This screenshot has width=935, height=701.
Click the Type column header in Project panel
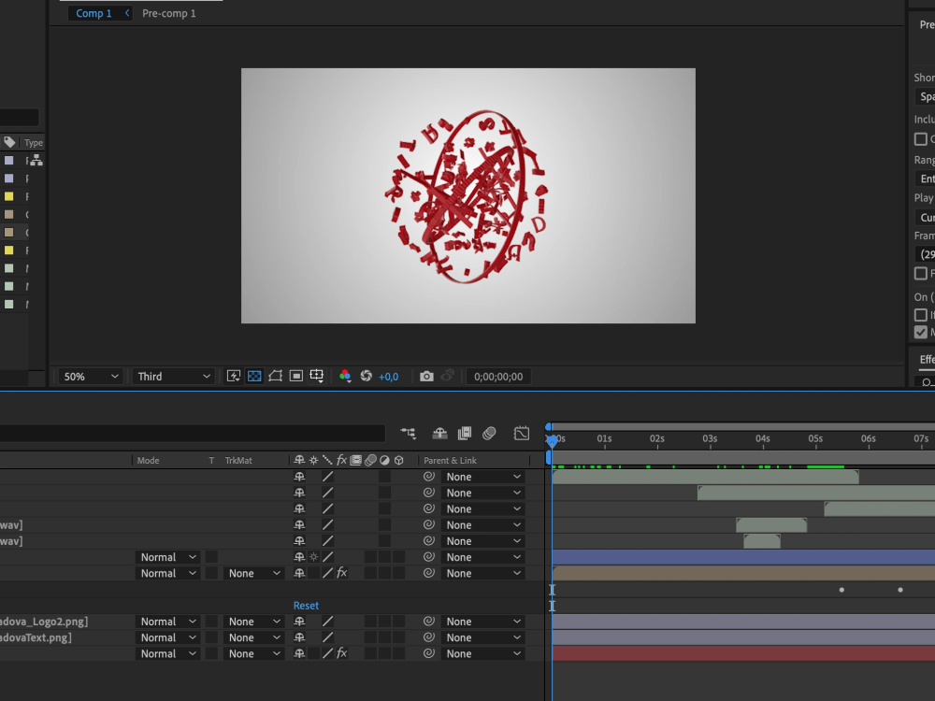(34, 142)
